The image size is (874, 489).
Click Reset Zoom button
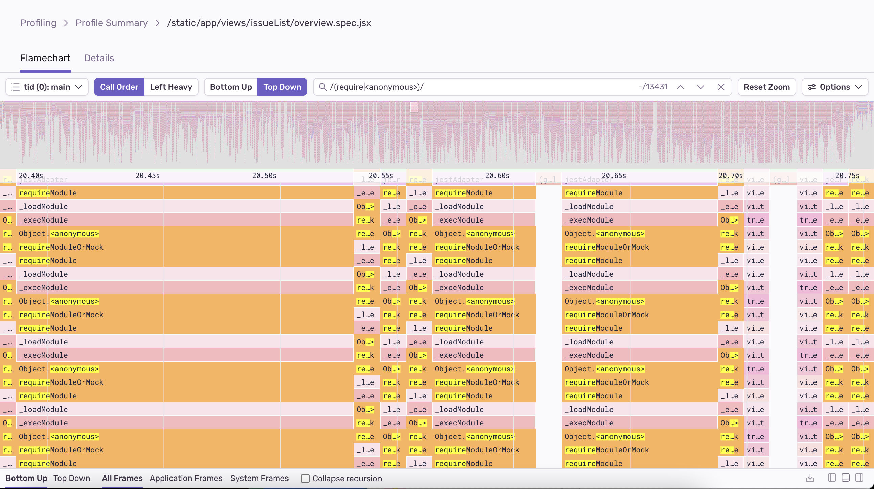point(767,87)
